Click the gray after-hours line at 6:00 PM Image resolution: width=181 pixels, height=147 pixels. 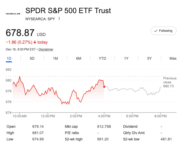[132, 89]
